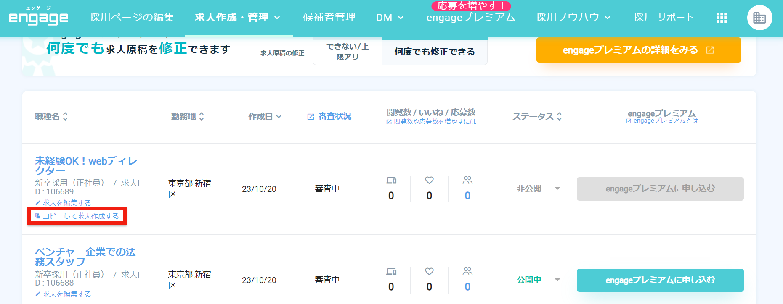Open the 非公開 status dropdown
The height and width of the screenshot is (304, 783).
(539, 189)
